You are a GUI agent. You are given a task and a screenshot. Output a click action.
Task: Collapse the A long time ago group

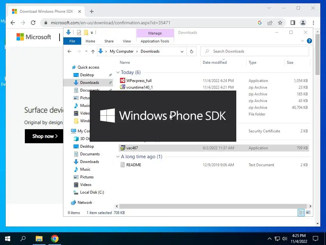118,156
